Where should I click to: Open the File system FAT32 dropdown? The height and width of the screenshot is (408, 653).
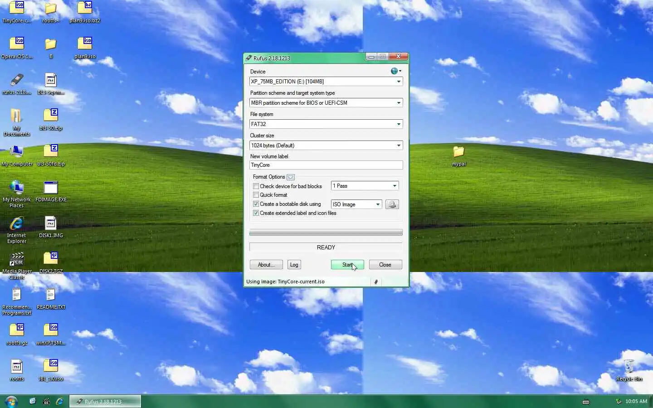326,124
